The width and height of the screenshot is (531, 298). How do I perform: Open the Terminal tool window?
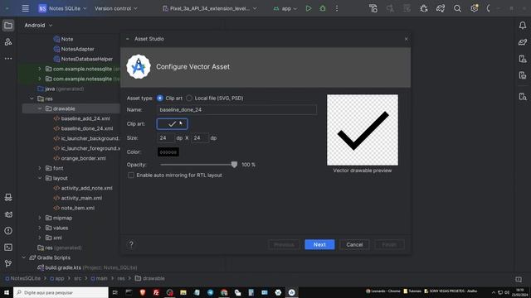pos(8,248)
